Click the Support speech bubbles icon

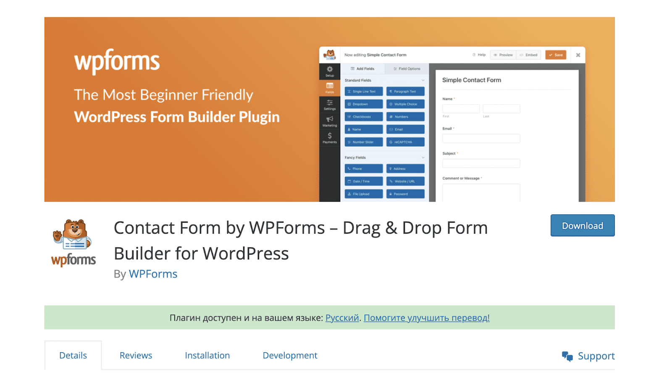tap(567, 356)
